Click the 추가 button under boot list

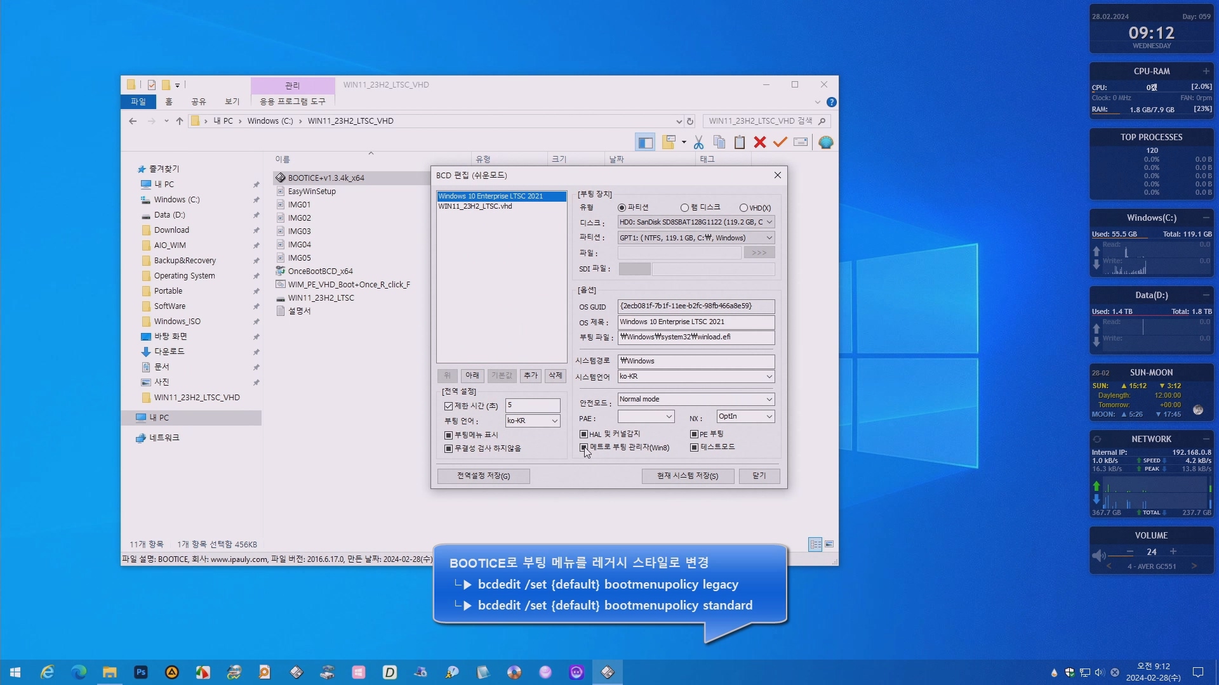coord(531,376)
